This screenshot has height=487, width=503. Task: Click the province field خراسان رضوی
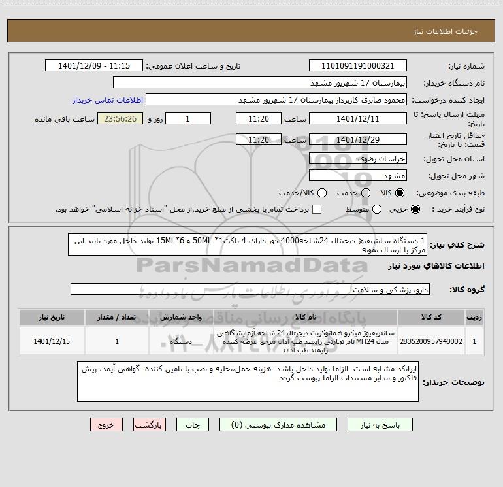[x=358, y=158]
